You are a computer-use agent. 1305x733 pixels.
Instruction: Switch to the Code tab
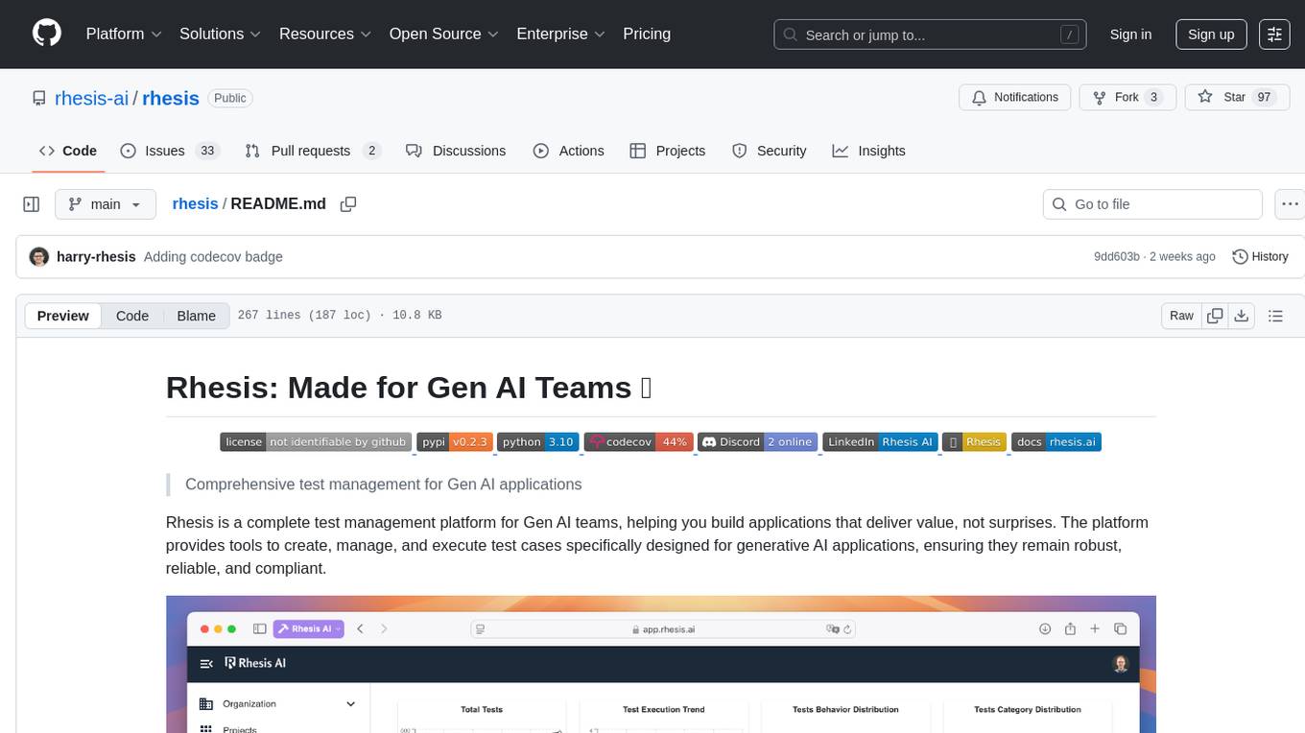click(68, 151)
